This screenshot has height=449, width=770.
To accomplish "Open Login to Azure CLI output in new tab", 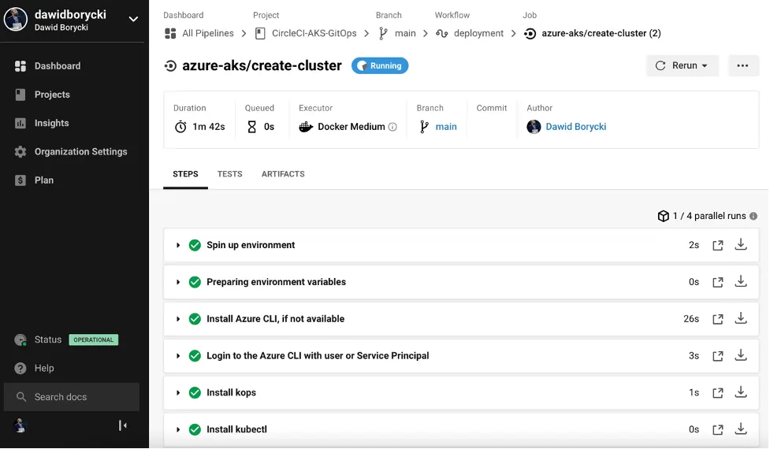I will click(718, 356).
